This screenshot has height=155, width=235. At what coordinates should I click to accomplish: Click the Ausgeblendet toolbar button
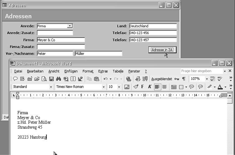162,79
